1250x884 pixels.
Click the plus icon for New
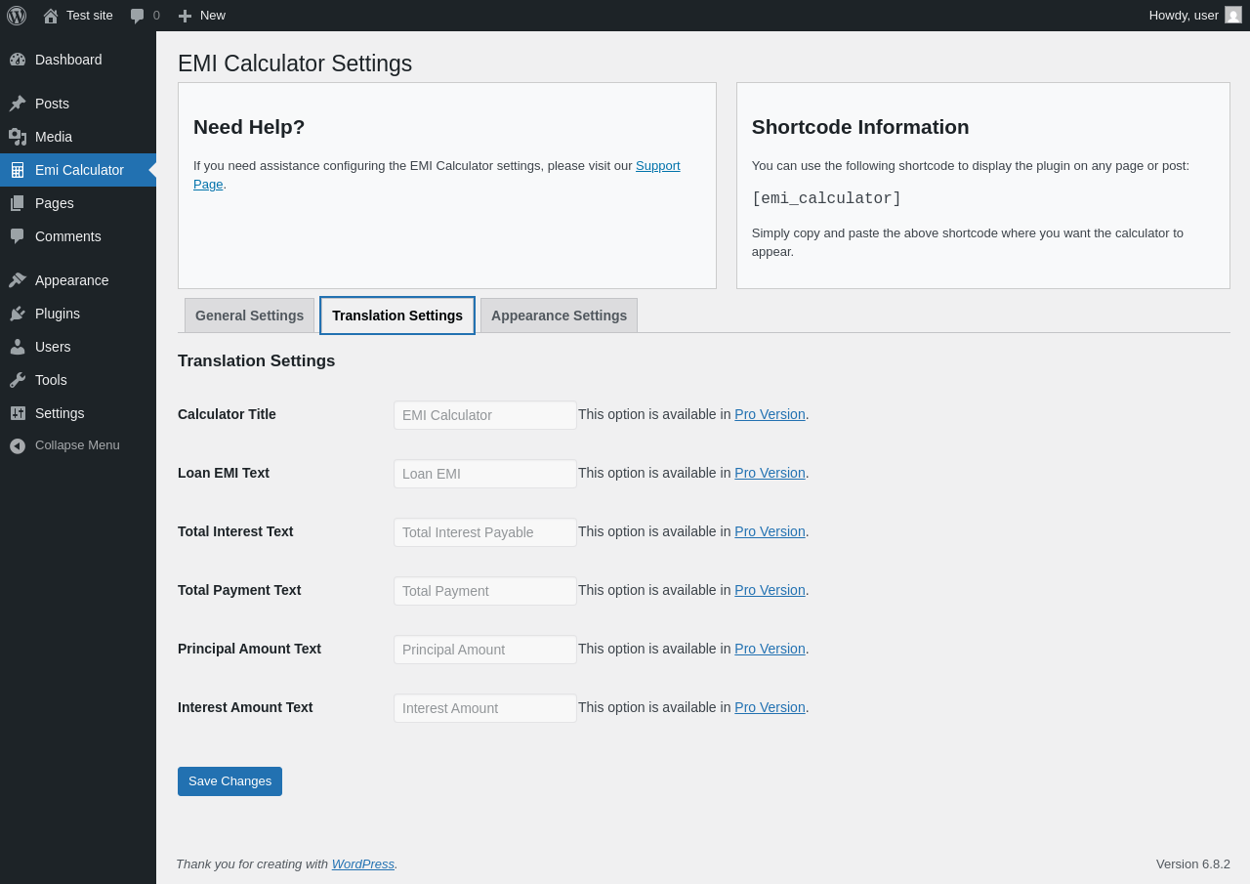pos(185,16)
